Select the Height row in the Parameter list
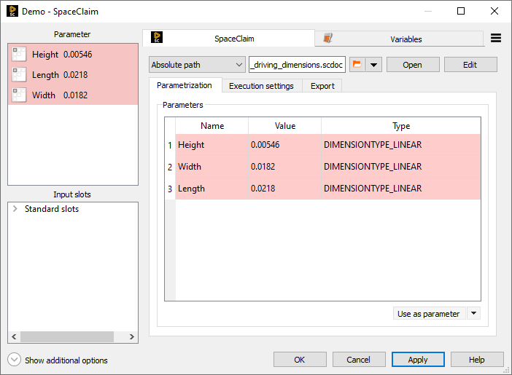This screenshot has width=512, height=375. click(x=73, y=55)
